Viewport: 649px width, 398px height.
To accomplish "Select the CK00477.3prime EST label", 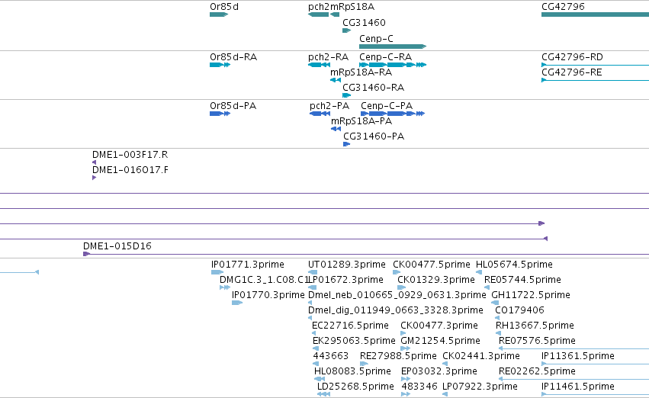I will pyautogui.click(x=439, y=326).
